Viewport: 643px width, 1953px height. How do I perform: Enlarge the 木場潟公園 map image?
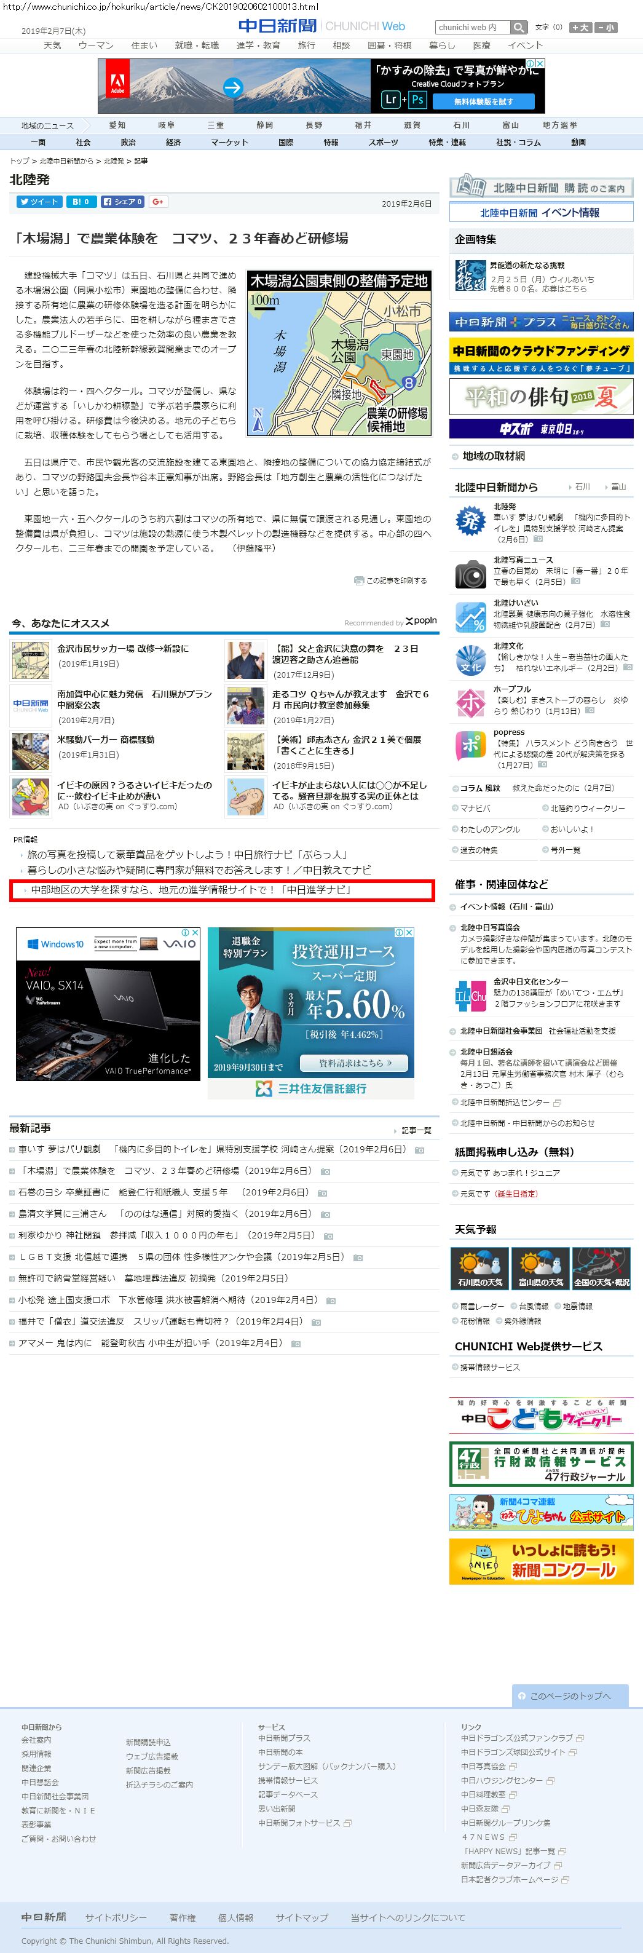pos(339,354)
